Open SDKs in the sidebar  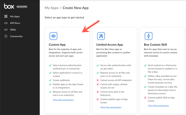point(13,30)
